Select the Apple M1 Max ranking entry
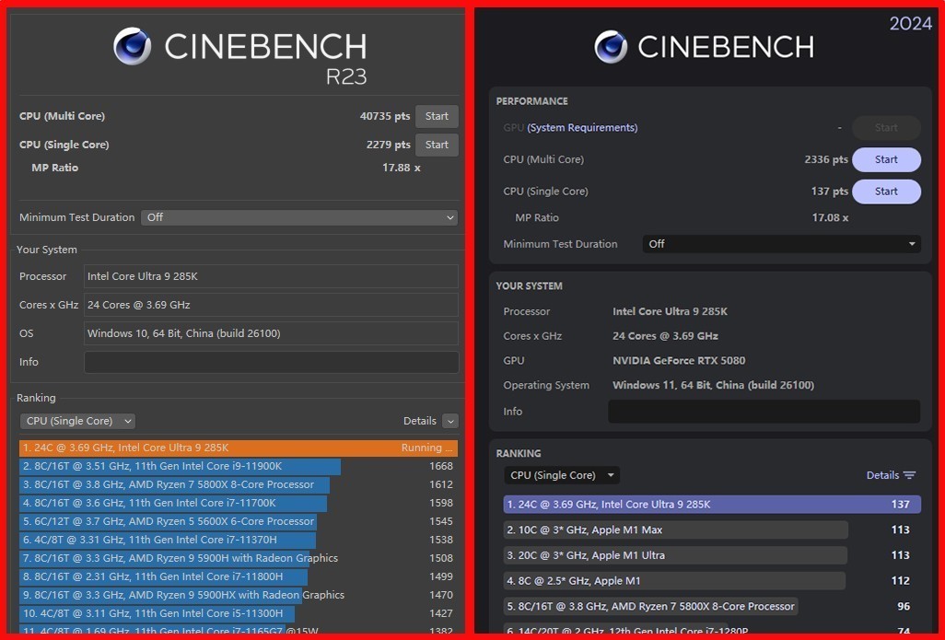This screenshot has width=945, height=640. pyautogui.click(x=676, y=529)
